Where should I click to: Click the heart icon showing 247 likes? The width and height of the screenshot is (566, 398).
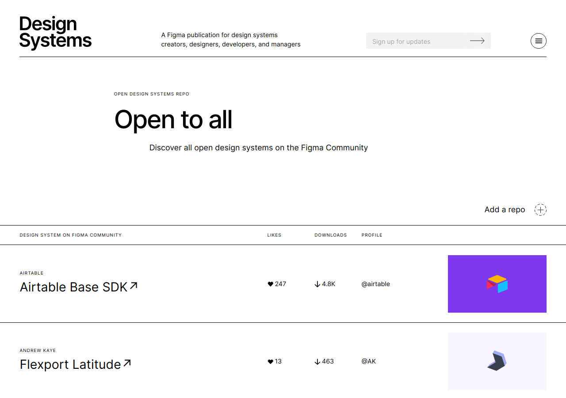[270, 284]
